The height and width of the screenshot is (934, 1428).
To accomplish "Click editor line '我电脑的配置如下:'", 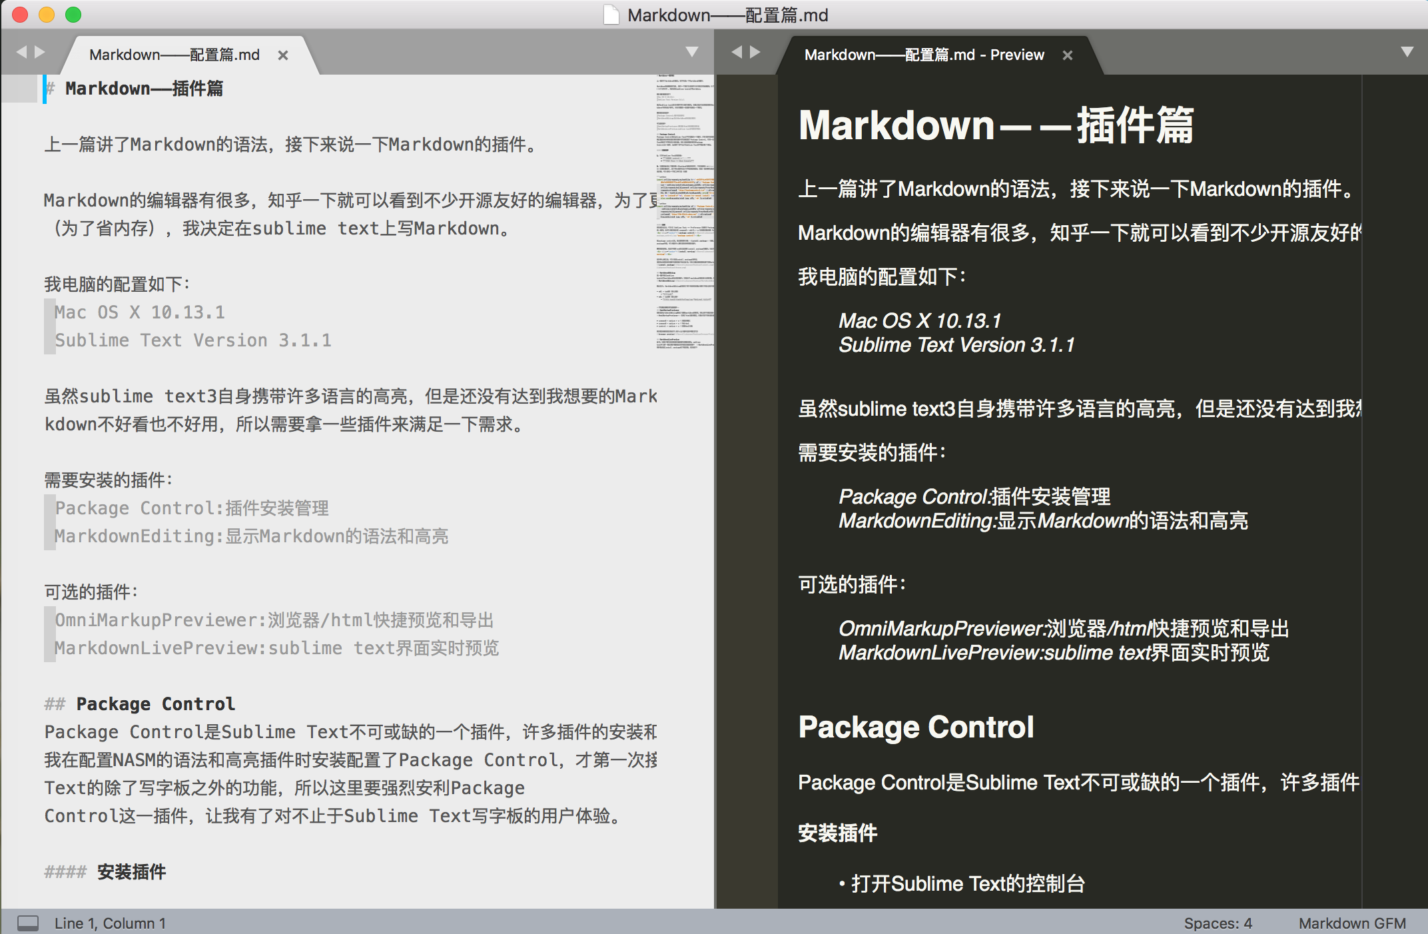I will click(x=117, y=284).
